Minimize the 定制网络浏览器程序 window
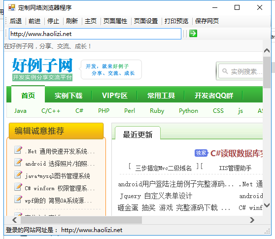This screenshot has height=239, width=275. pyautogui.click(x=215, y=7)
